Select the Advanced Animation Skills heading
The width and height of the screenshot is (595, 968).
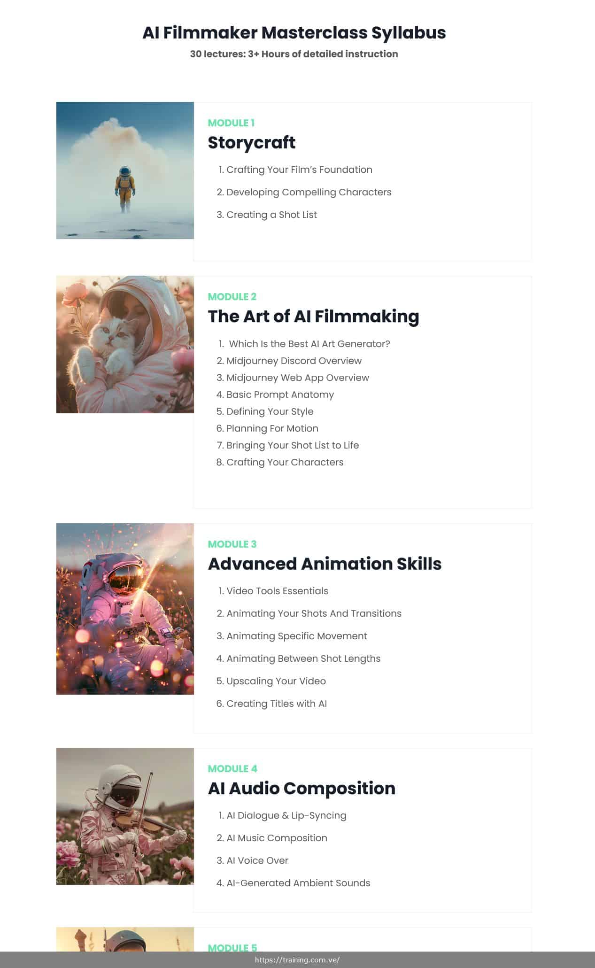point(325,564)
